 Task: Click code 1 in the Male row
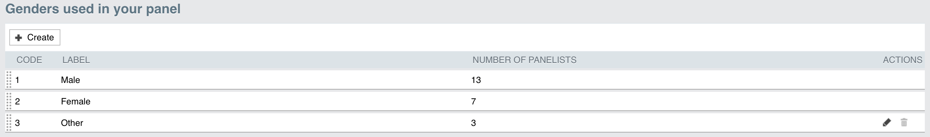(17, 80)
